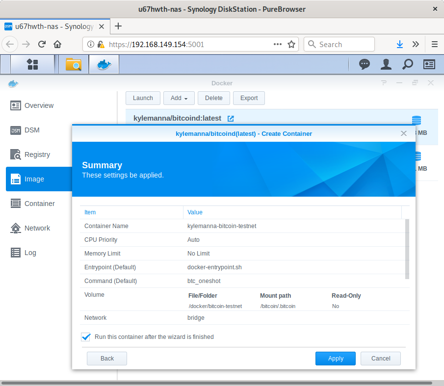
Task: Click Apply to create container
Action: coord(336,358)
